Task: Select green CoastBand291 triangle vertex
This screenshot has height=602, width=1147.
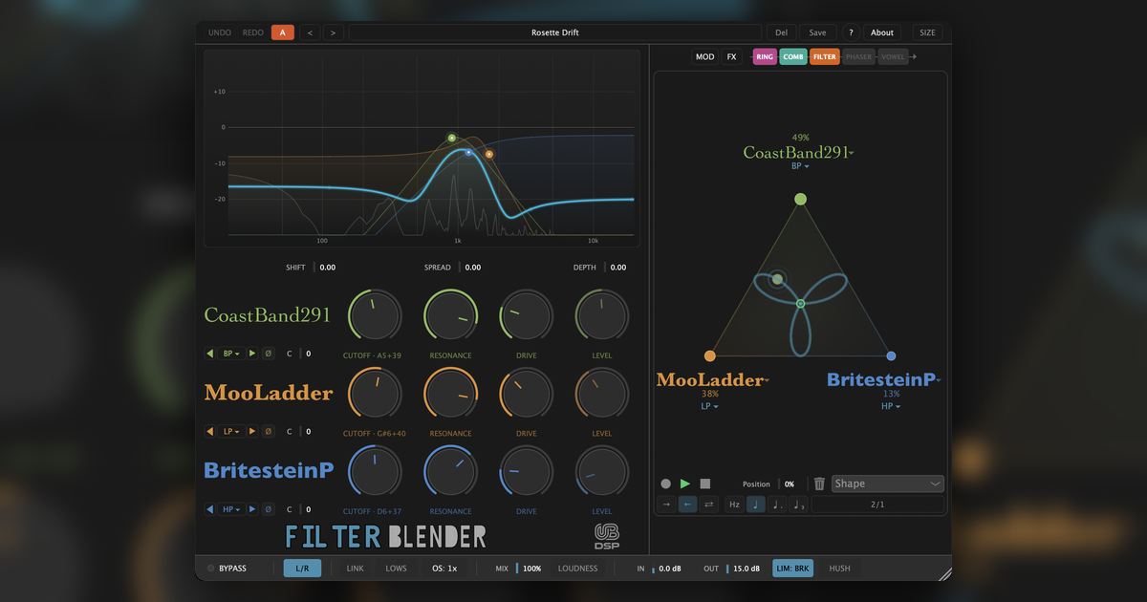Action: click(x=800, y=199)
